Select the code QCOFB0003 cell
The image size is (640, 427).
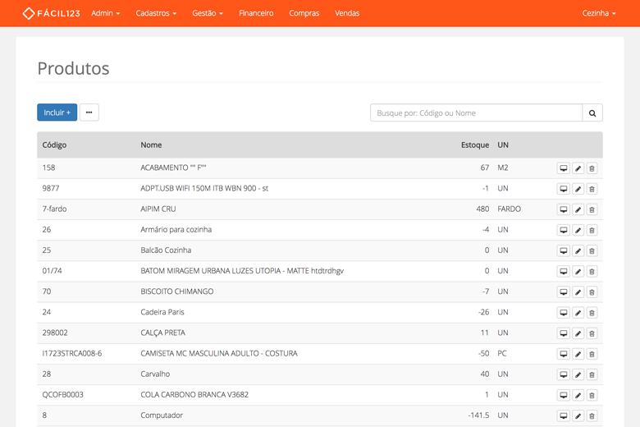62,394
